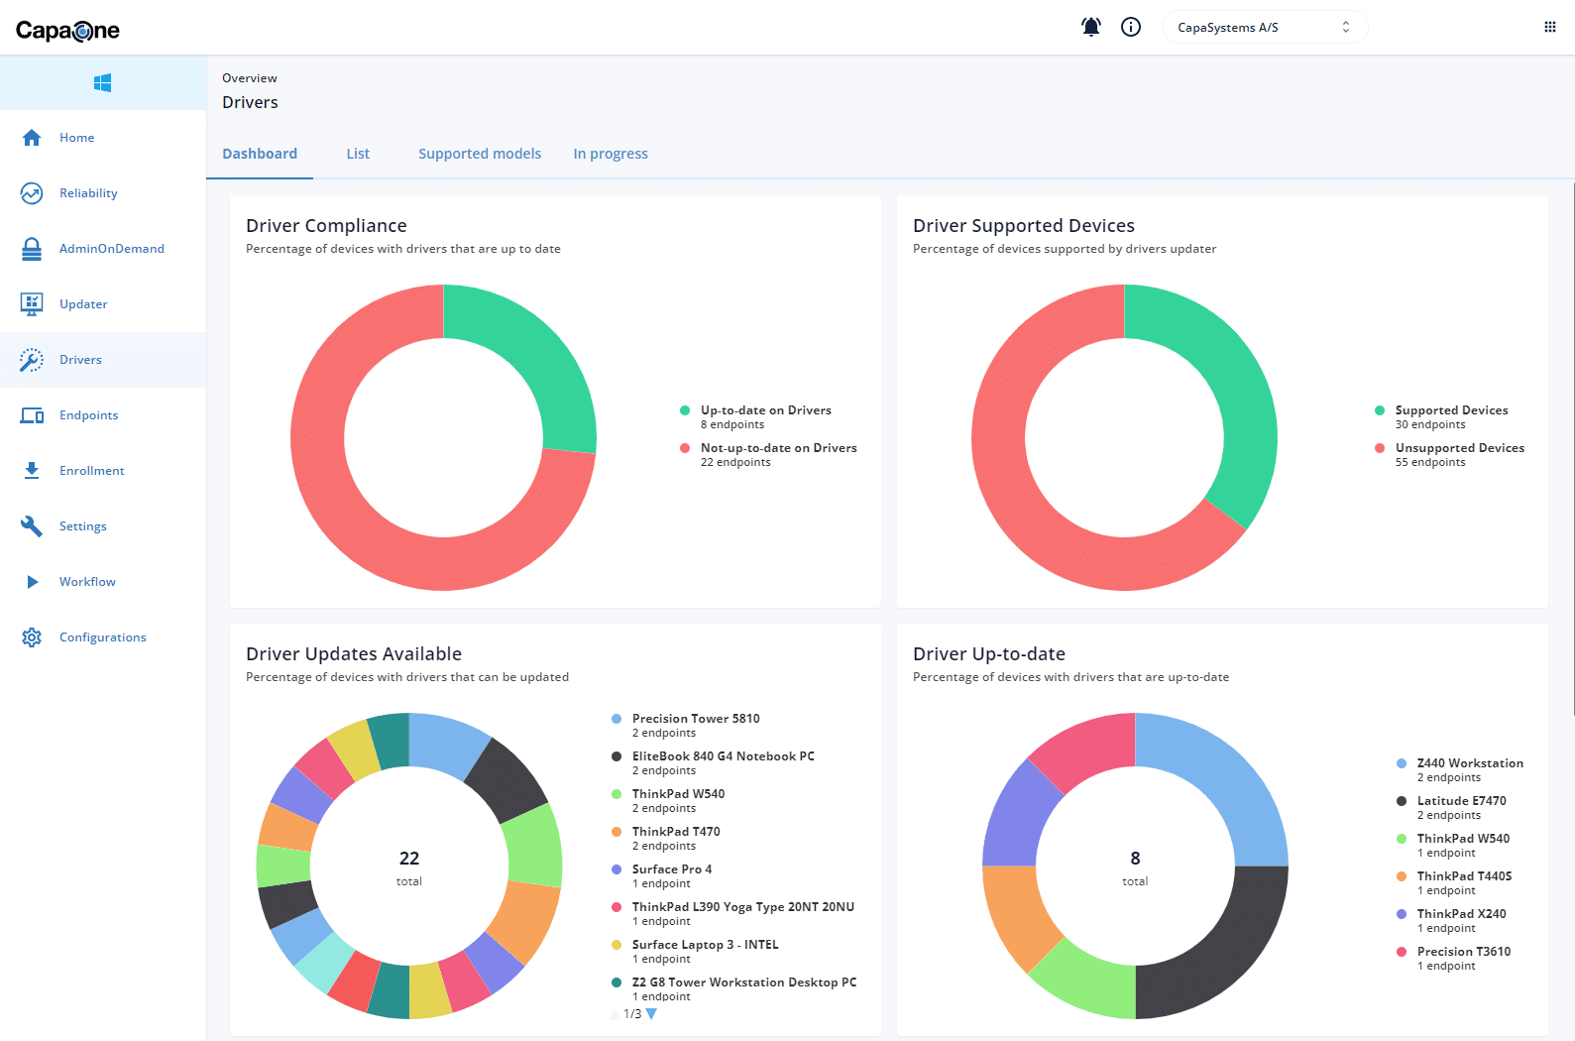Image resolution: width=1575 pixels, height=1041 pixels.
Task: Open the notifications bell icon
Action: point(1091,27)
